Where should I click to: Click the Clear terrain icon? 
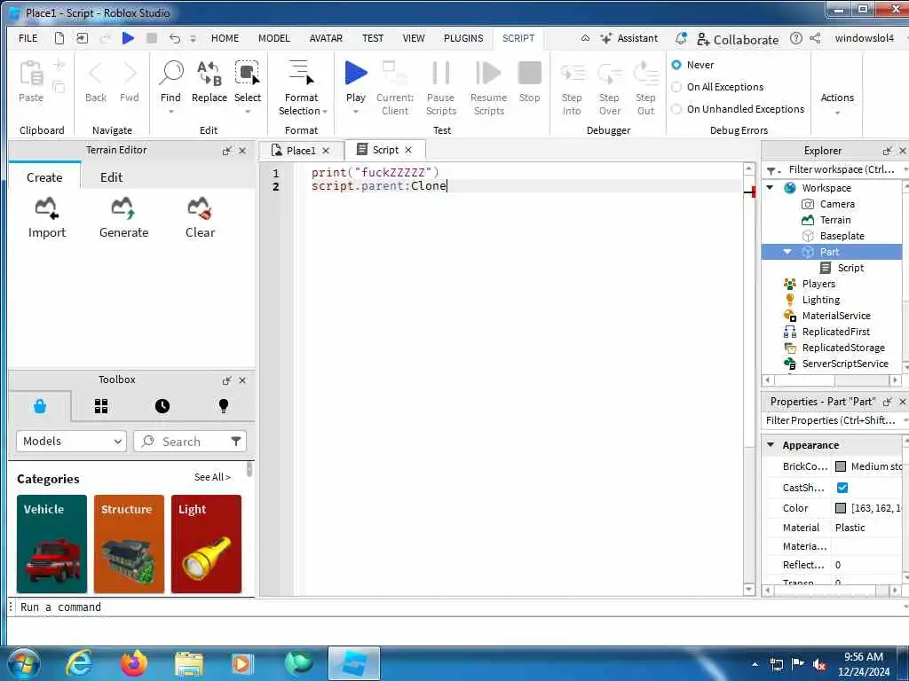[x=200, y=207]
